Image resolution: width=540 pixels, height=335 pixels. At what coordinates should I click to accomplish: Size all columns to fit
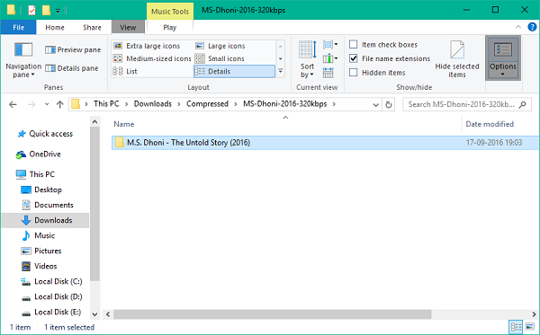[328, 73]
